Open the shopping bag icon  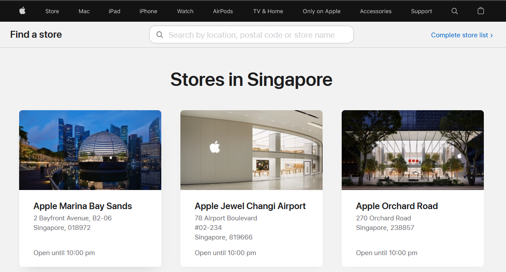(481, 11)
